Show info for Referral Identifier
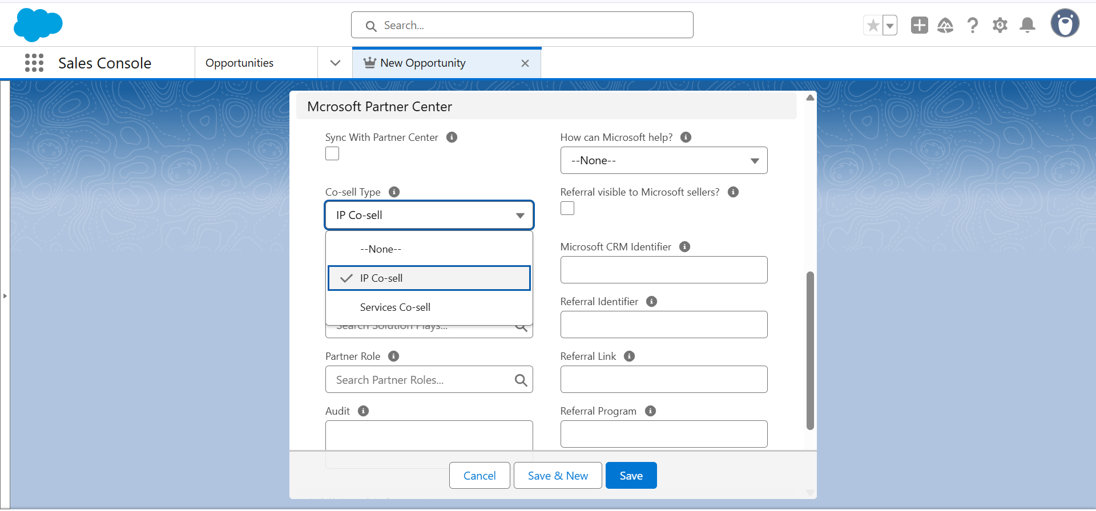The width and height of the screenshot is (1096, 511). 652,302
